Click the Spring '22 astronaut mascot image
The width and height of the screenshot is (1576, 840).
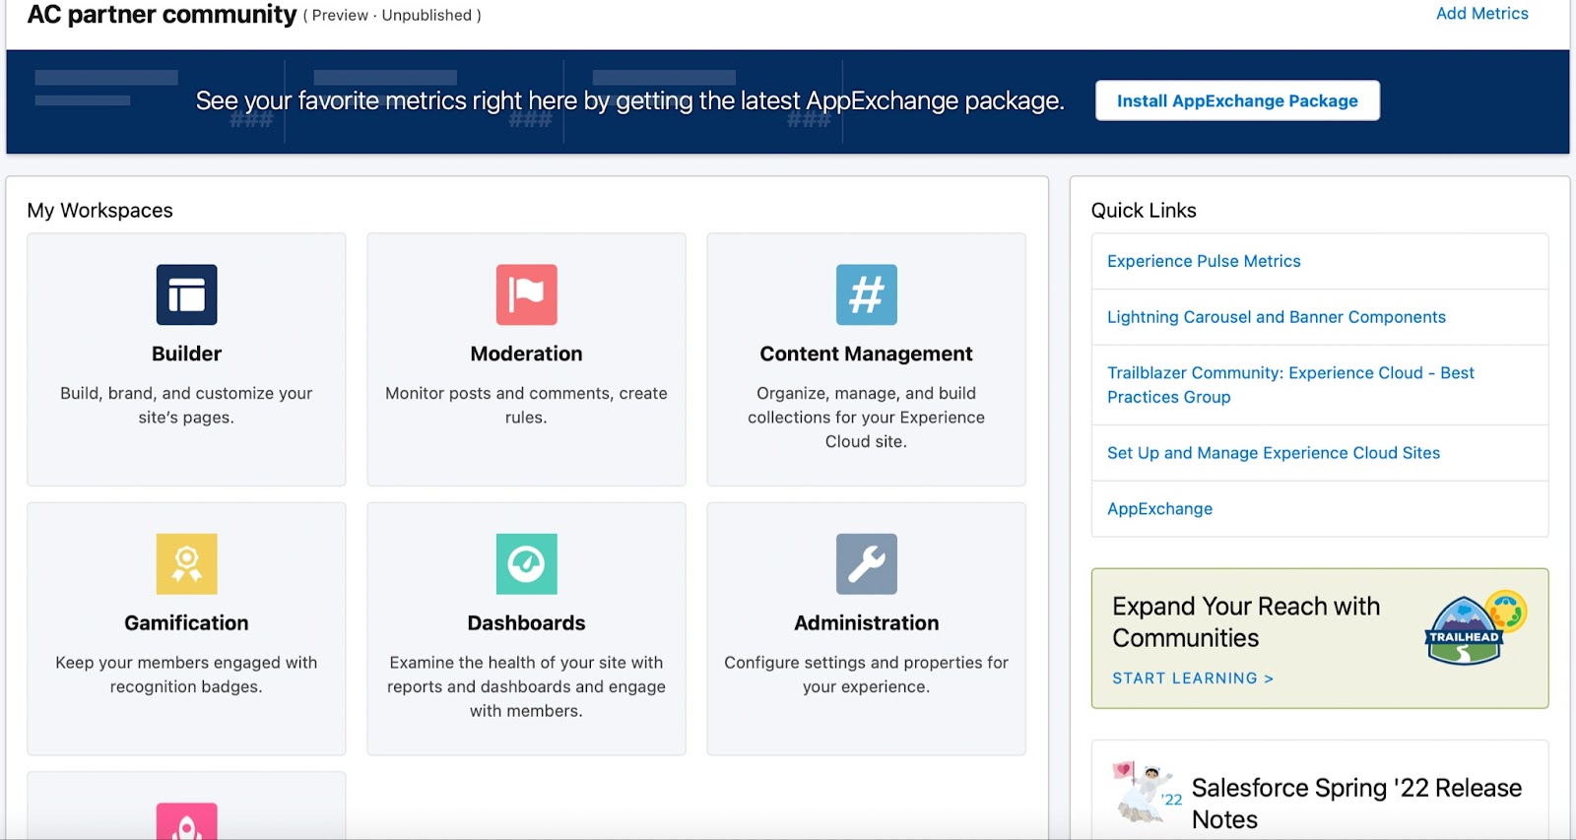[1147, 792]
